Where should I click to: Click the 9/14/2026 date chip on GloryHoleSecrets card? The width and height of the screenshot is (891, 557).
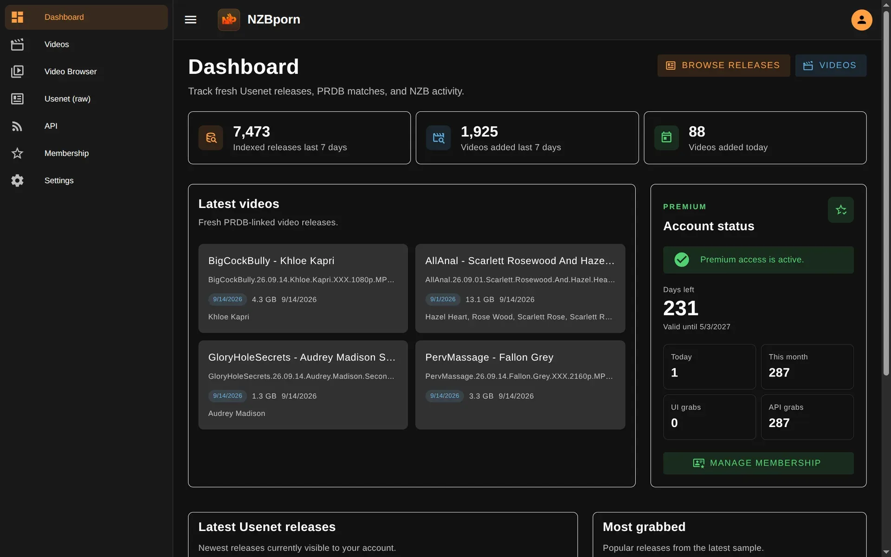click(227, 396)
